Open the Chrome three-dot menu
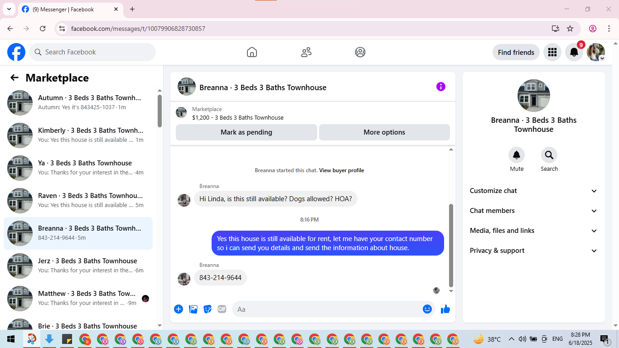Screen dimensions: 619x348 pos(609,29)
